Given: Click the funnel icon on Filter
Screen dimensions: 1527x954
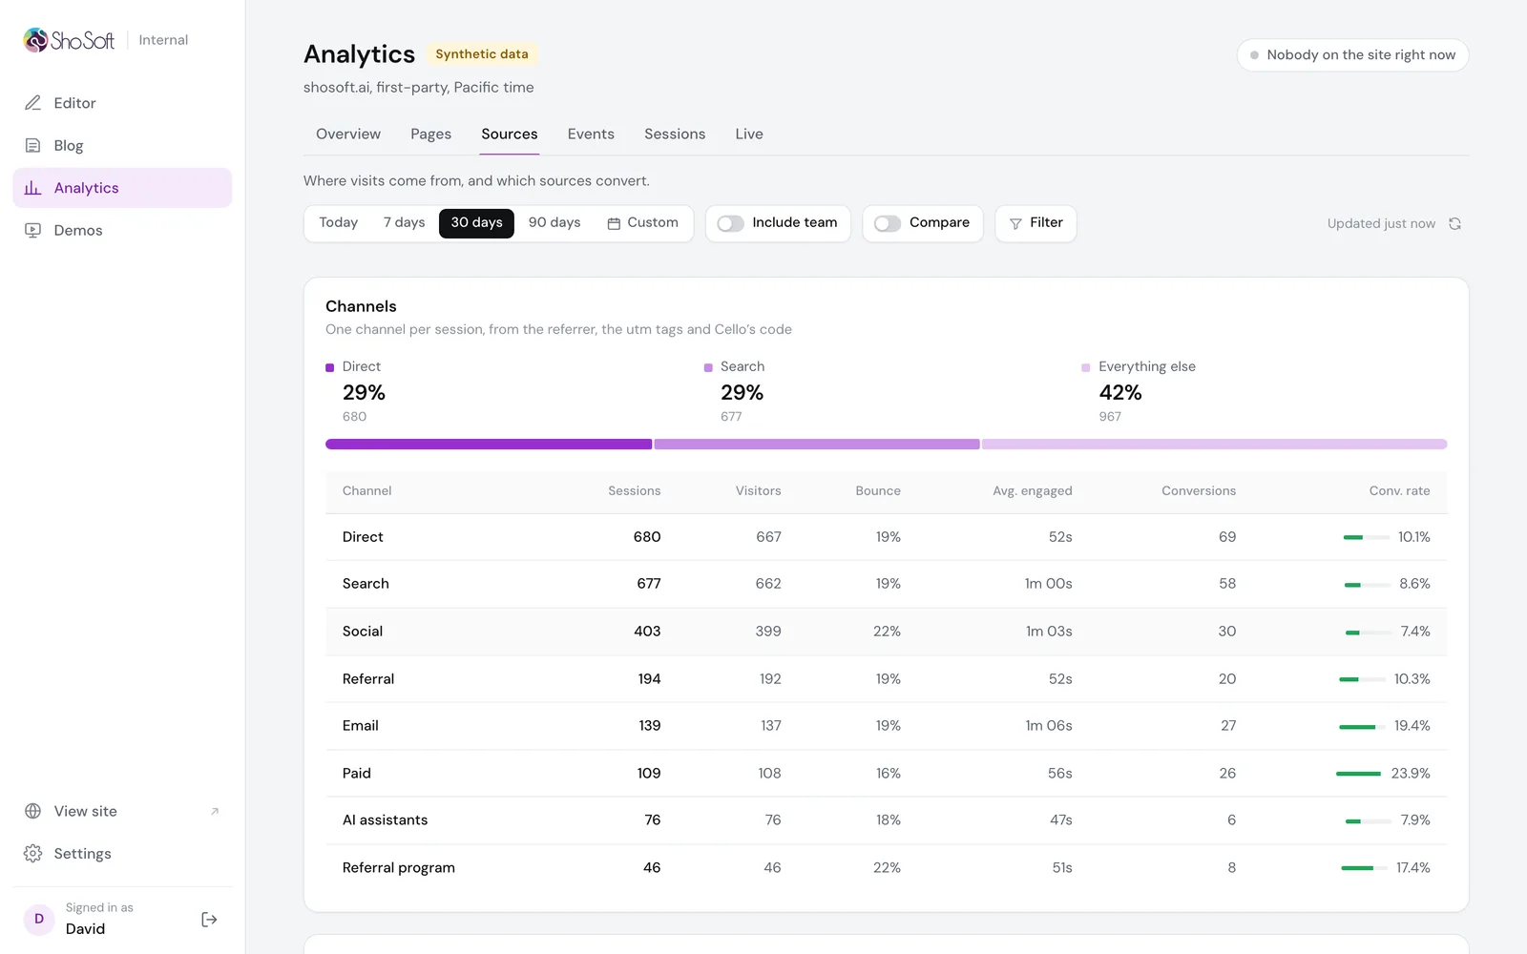Looking at the screenshot, I should coord(1015,223).
